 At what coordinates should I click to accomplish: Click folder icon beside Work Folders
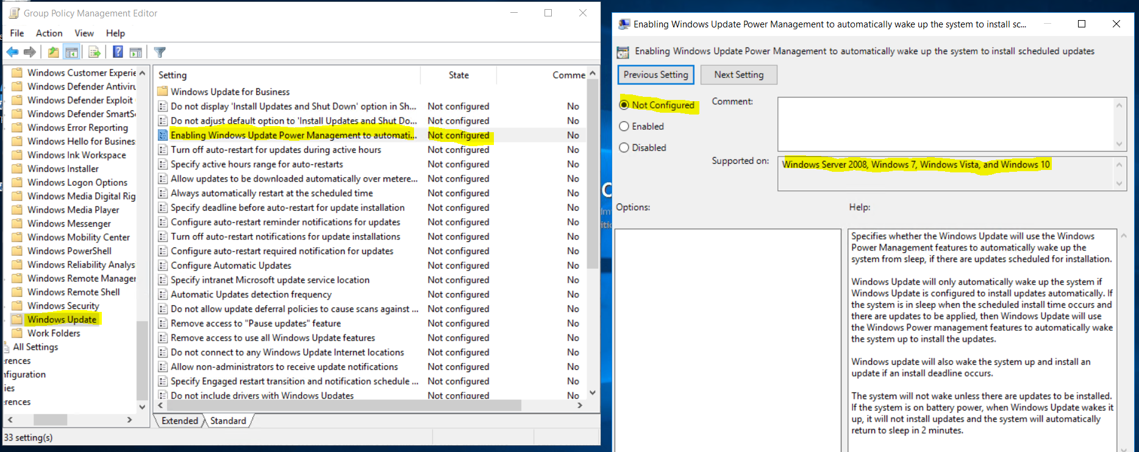coord(17,333)
